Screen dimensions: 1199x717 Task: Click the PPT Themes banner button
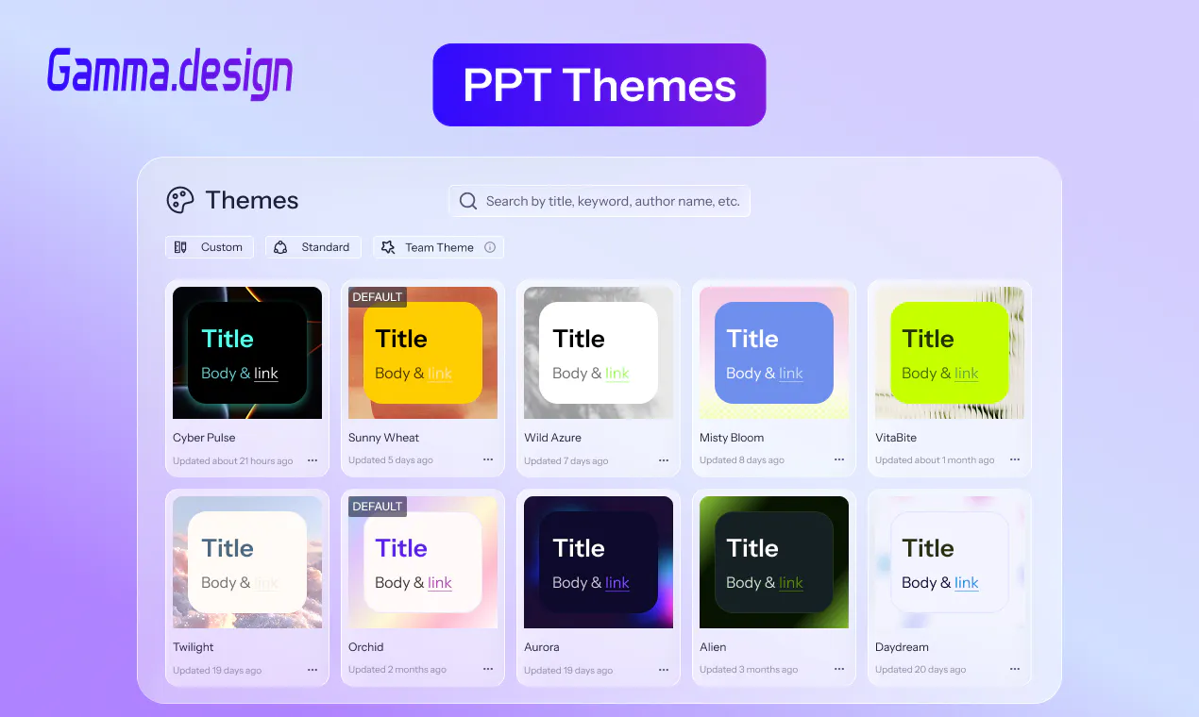(599, 85)
